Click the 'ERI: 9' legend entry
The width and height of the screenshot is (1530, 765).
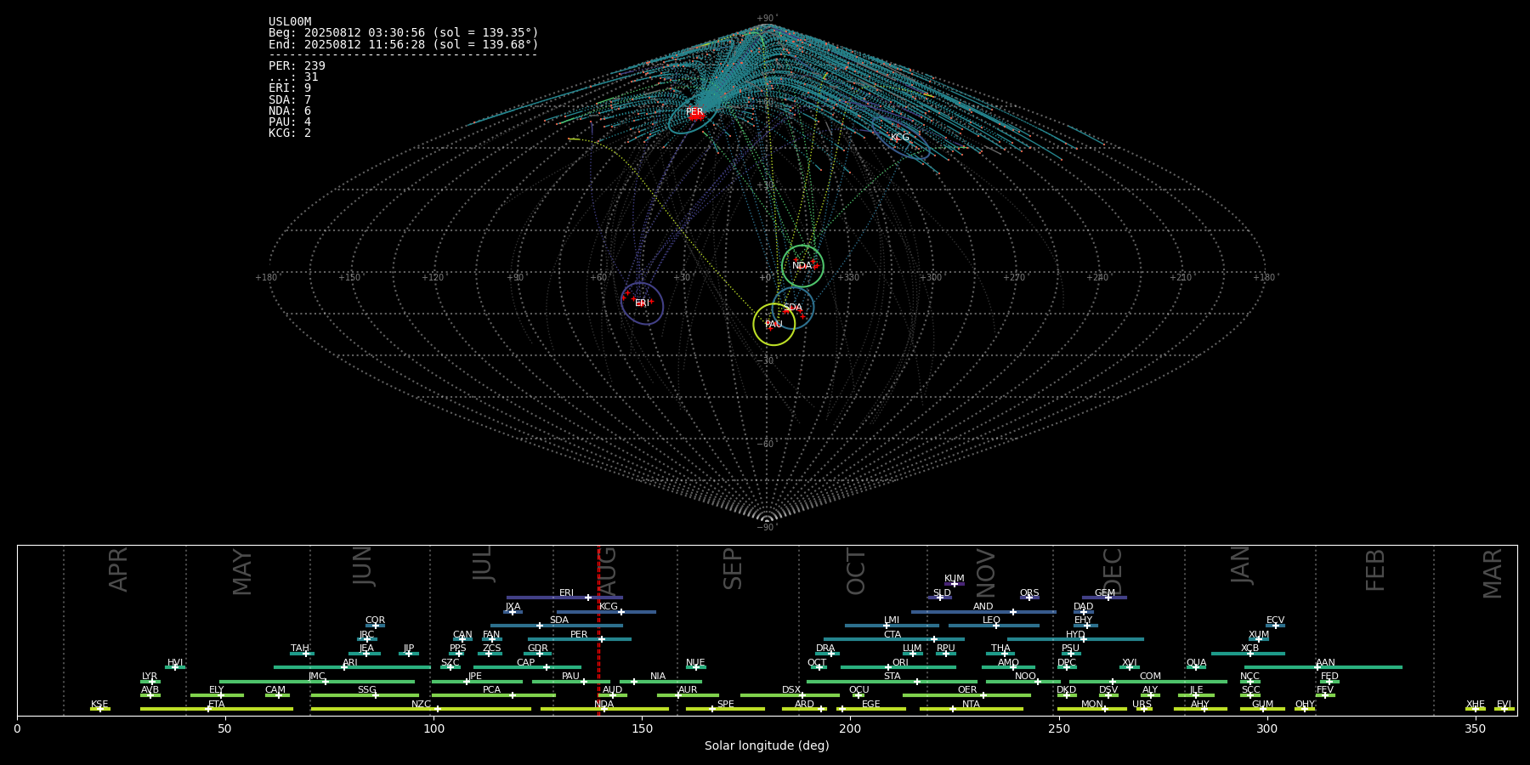[290, 88]
